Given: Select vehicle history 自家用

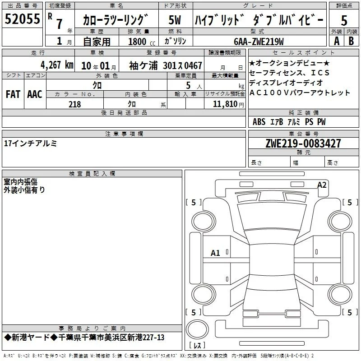Looking at the screenshot, I should point(97,42).
